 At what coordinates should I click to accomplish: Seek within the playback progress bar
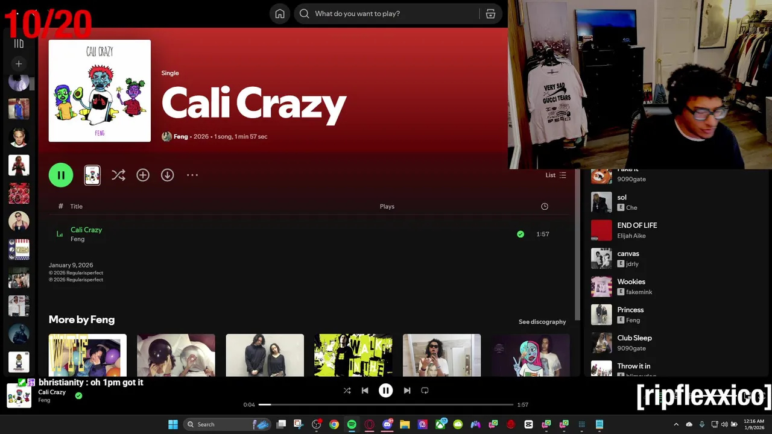pyautogui.click(x=386, y=404)
